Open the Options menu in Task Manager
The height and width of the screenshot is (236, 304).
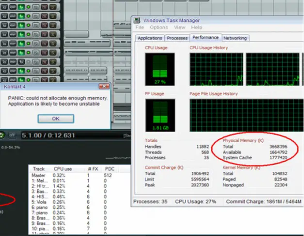pos(159,27)
